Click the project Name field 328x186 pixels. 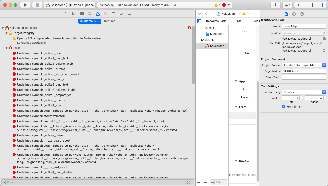pos(304,26)
